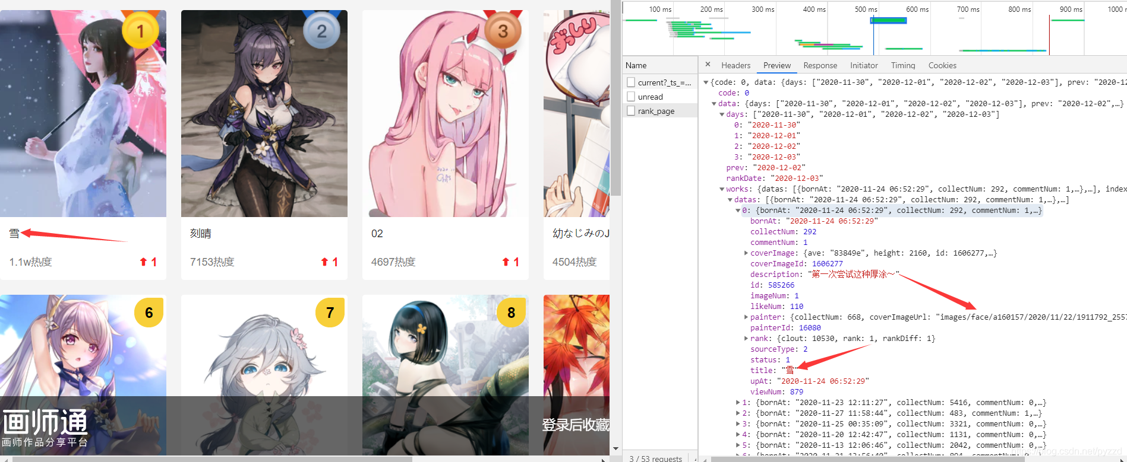Expand the rank object
Viewport: 1127px width, 462px height.
click(746, 339)
